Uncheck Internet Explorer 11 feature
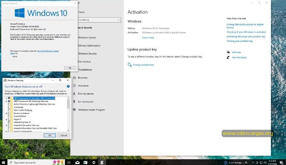 [9, 122]
